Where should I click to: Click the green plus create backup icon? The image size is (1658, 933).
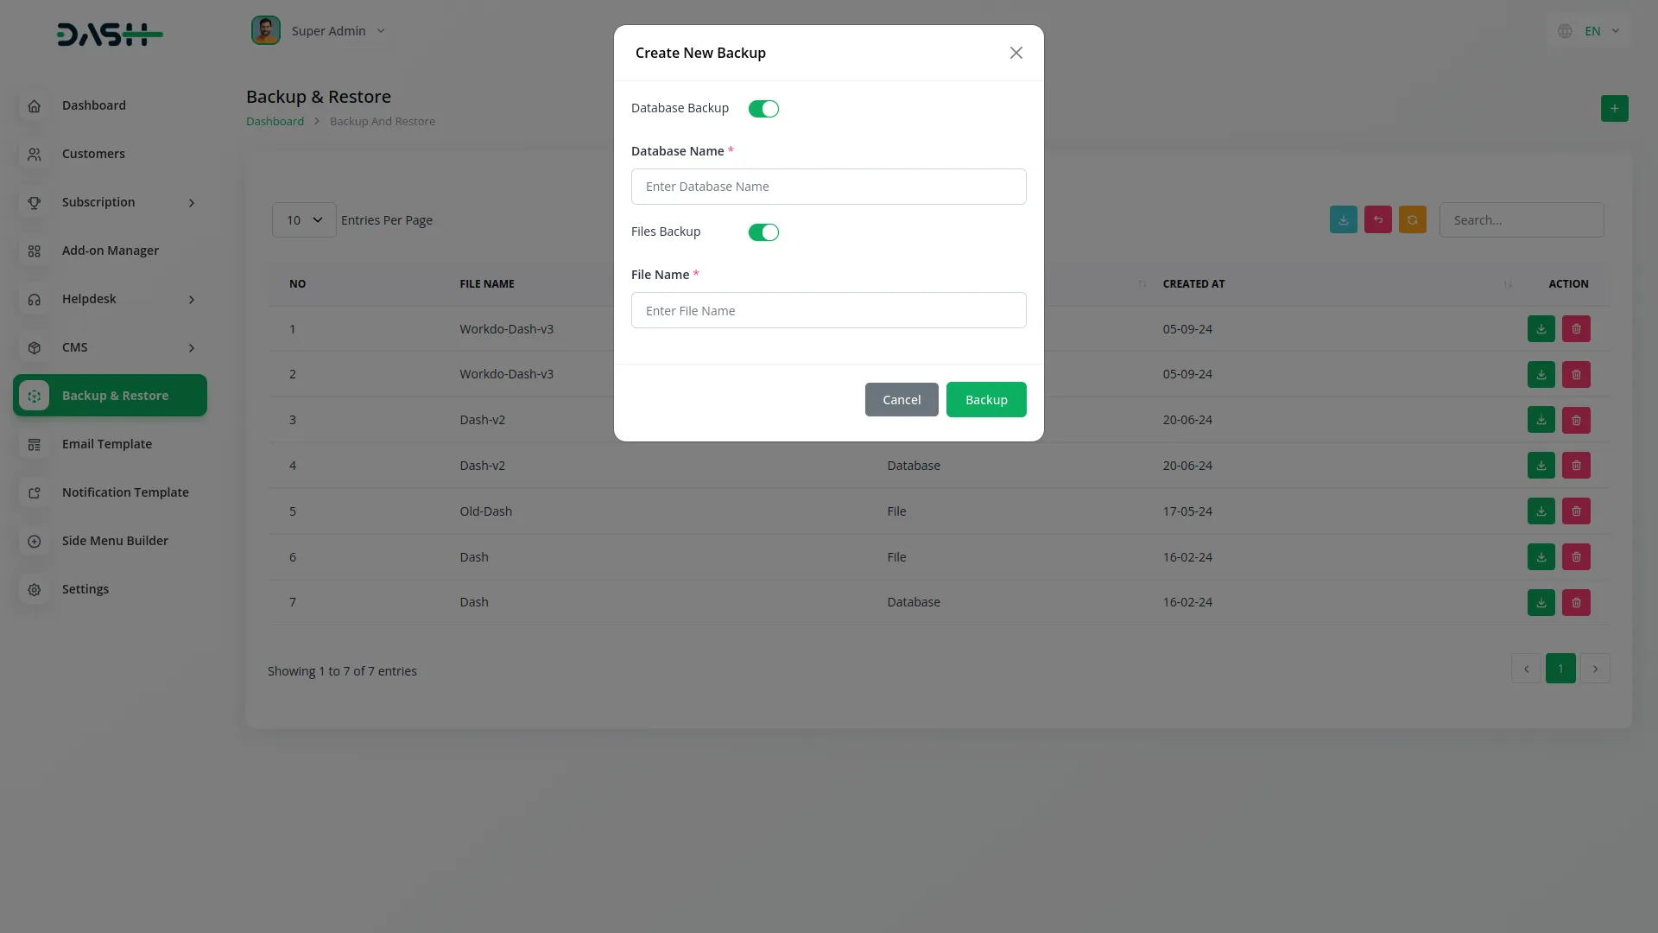coord(1614,108)
